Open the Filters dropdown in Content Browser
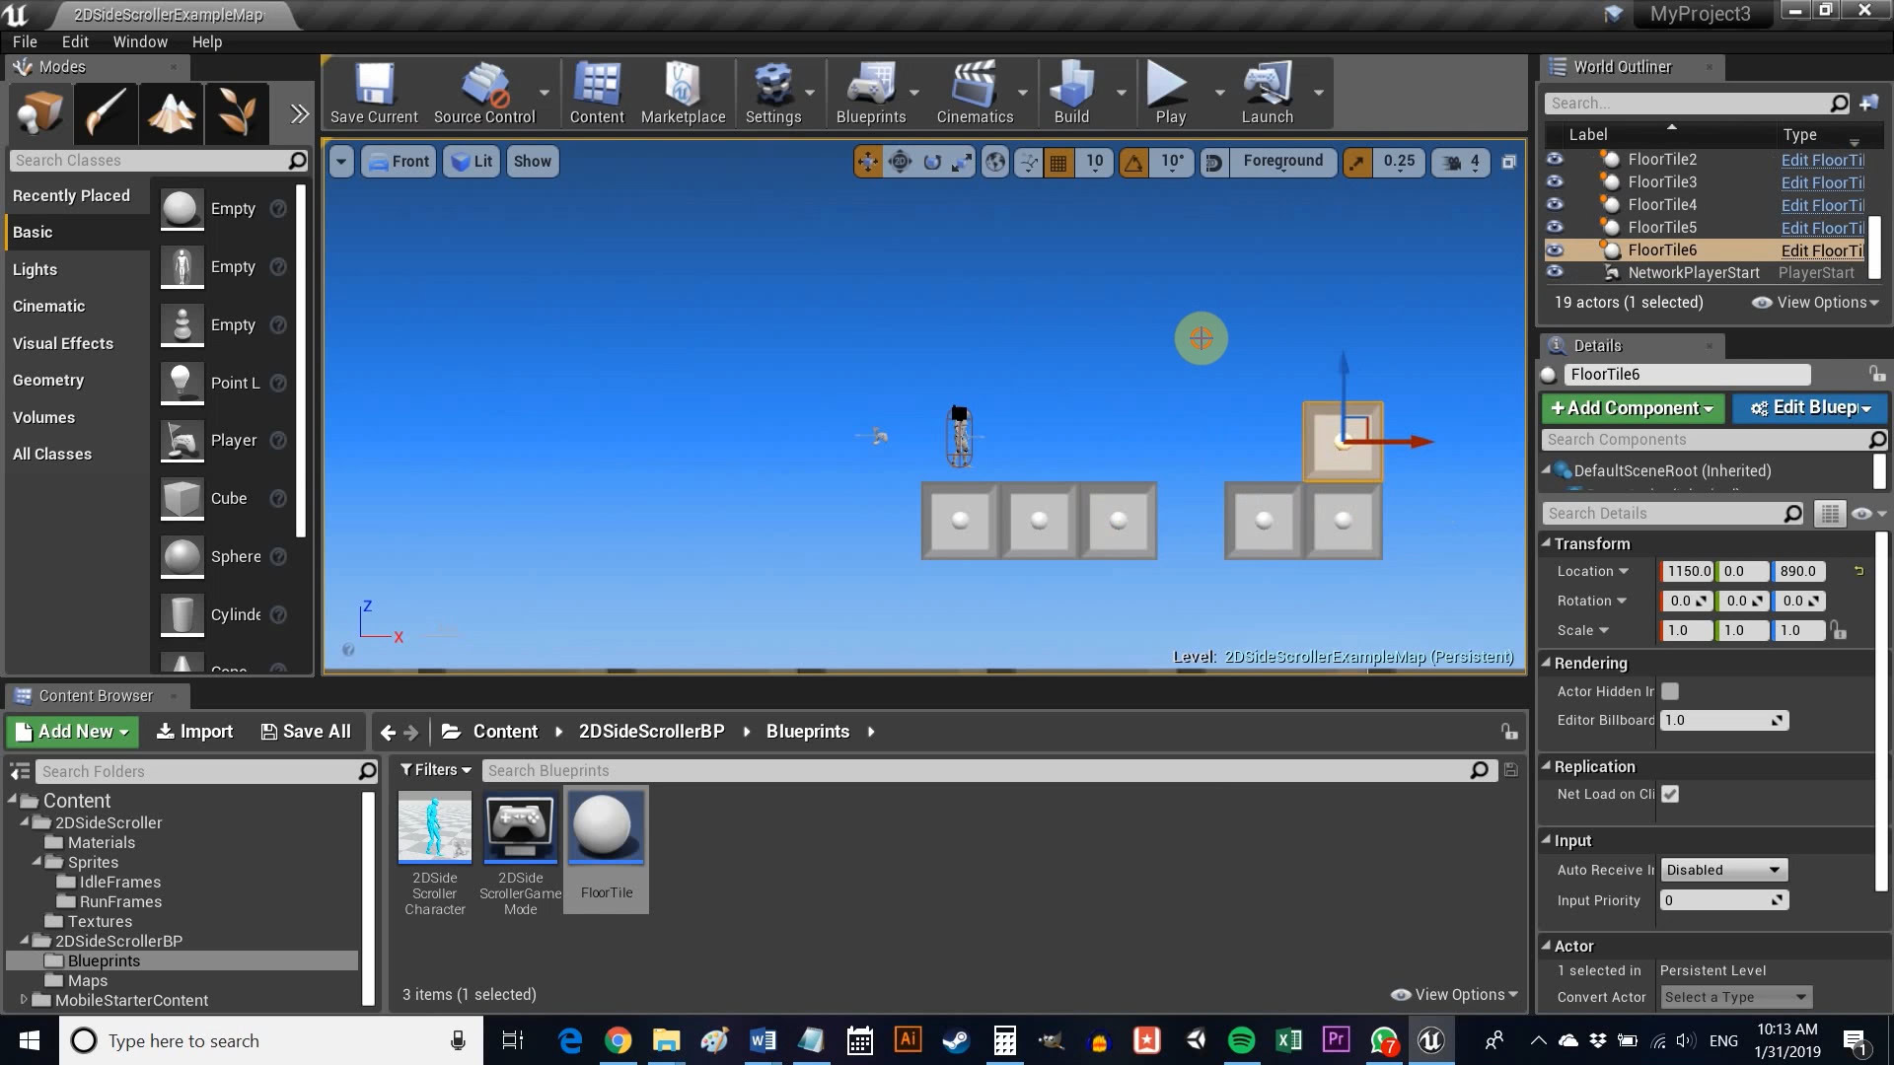 (435, 770)
